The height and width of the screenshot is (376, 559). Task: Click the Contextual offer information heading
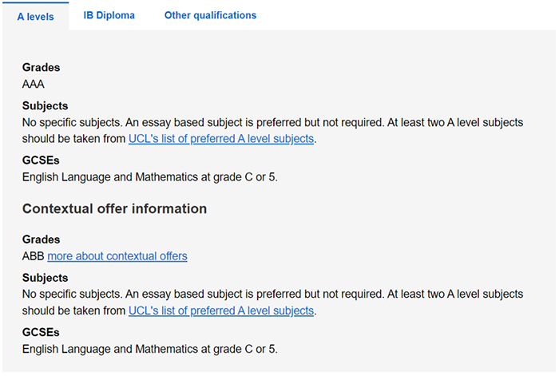(x=114, y=209)
